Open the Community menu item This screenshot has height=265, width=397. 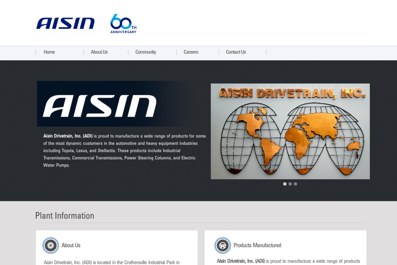146,52
